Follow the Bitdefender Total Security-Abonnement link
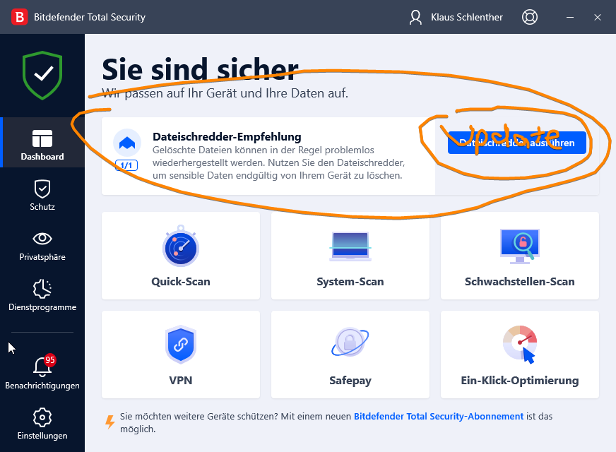616x452 pixels. tap(439, 417)
